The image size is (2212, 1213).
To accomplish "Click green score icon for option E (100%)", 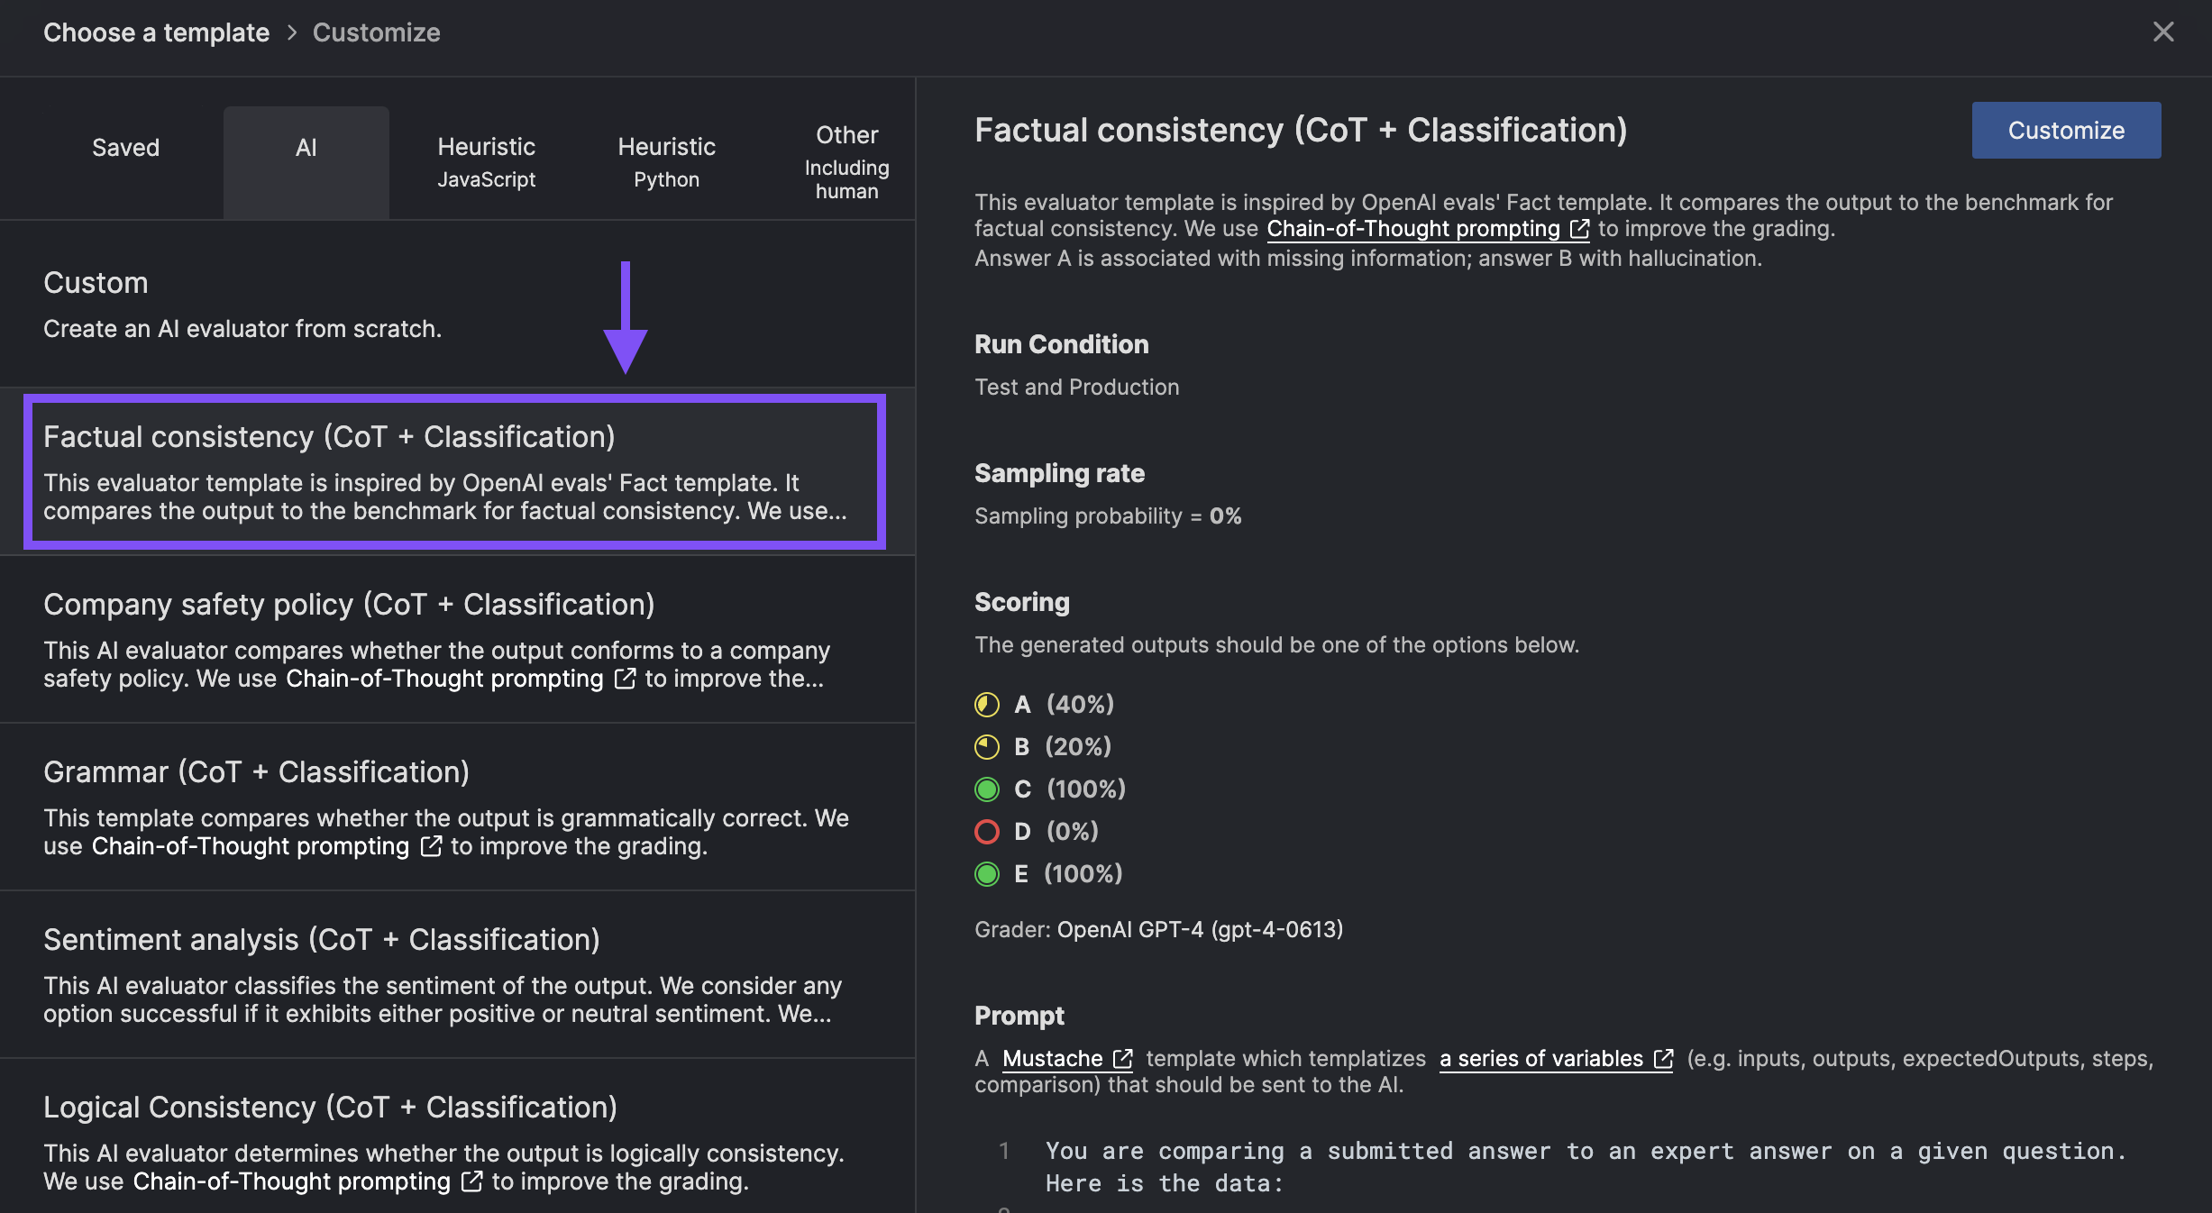I will [x=987, y=874].
